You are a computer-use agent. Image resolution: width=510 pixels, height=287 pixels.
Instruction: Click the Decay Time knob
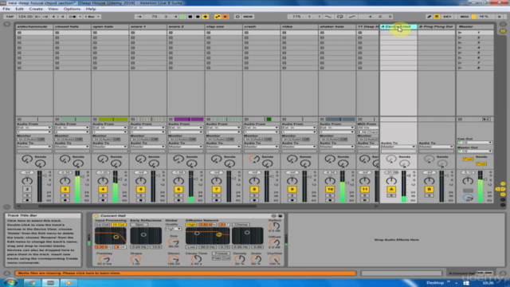coord(196,258)
